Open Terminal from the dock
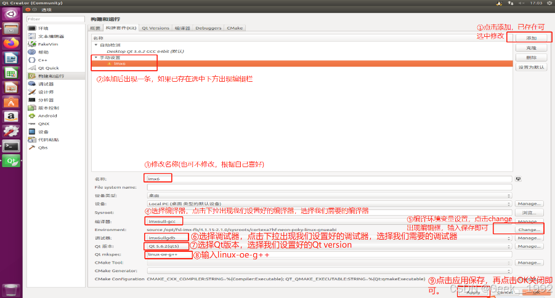 pos(11,146)
